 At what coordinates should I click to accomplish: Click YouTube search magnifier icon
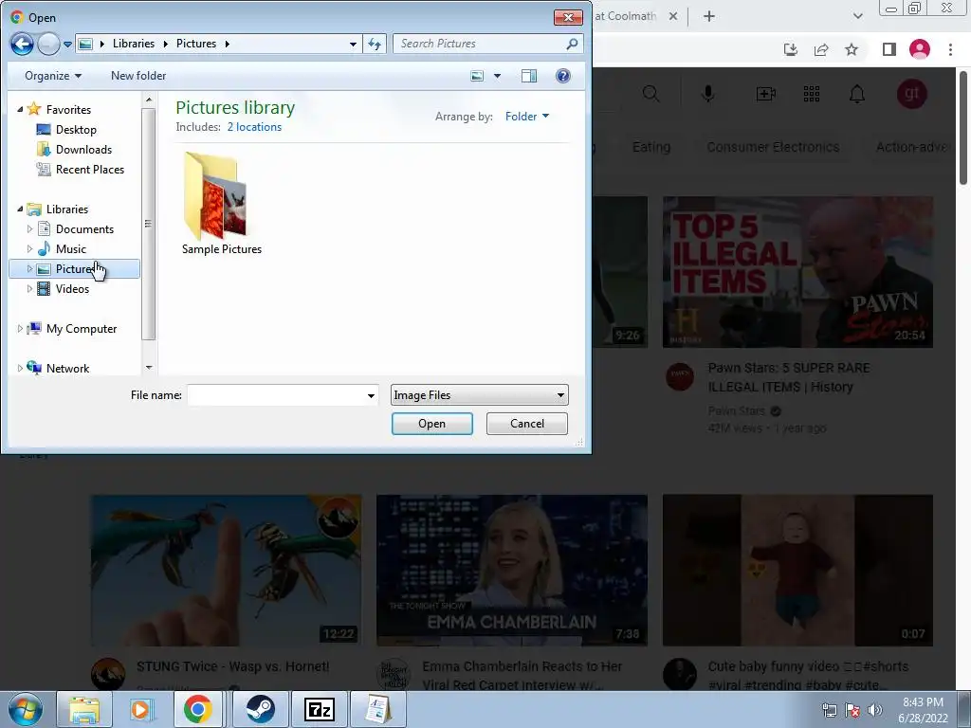coord(650,94)
